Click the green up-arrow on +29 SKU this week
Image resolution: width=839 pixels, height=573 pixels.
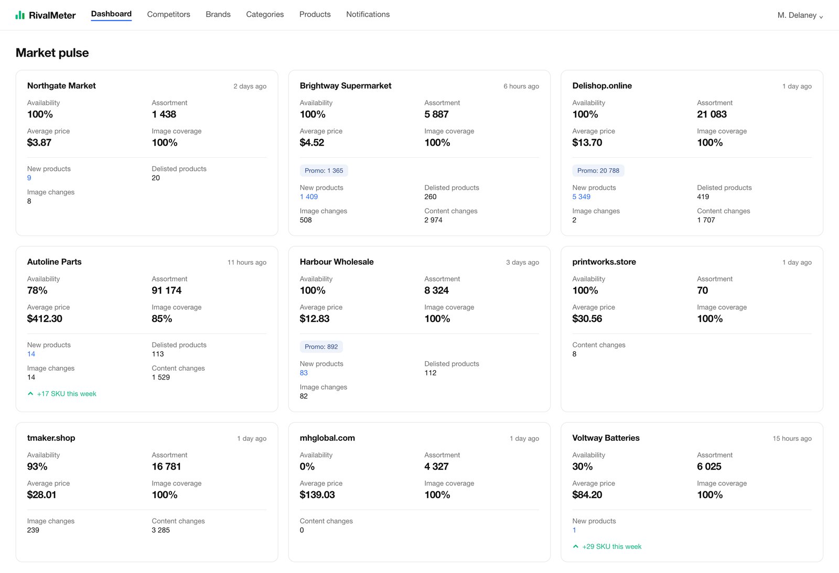point(576,546)
